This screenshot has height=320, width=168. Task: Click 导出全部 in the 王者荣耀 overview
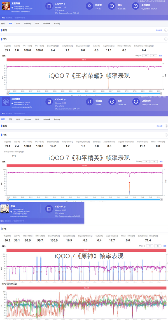point(159,30)
